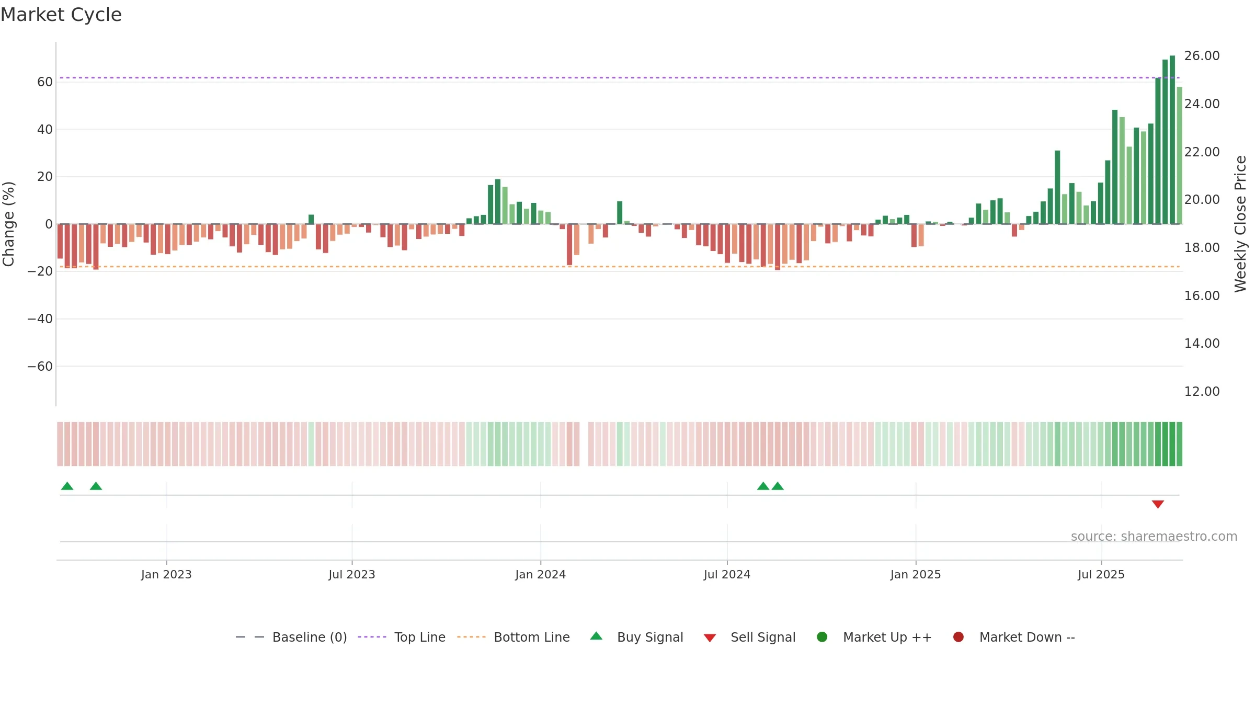Toggle the Market Down -- legend entry
The image size is (1255, 706).
[x=1014, y=637]
